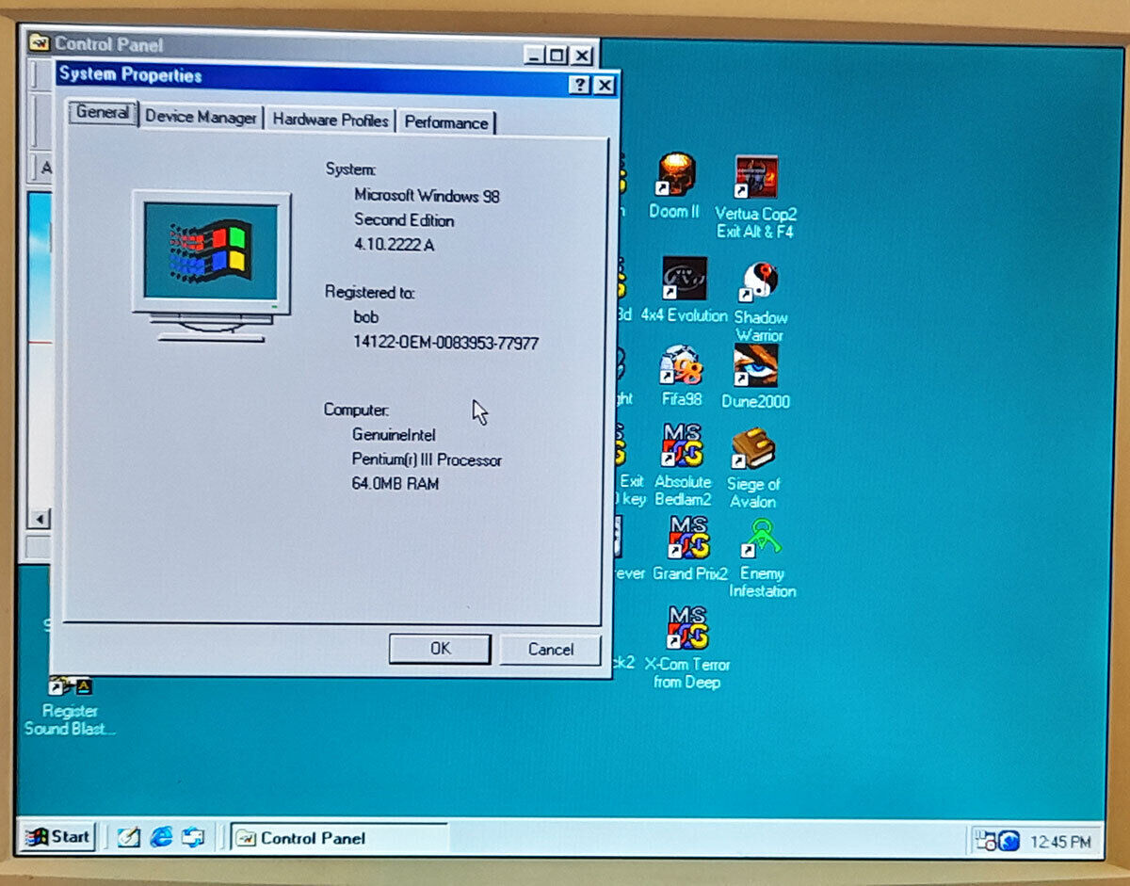This screenshot has width=1130, height=886.
Task: Minimize the Control Panel window
Action: pyautogui.click(x=536, y=56)
